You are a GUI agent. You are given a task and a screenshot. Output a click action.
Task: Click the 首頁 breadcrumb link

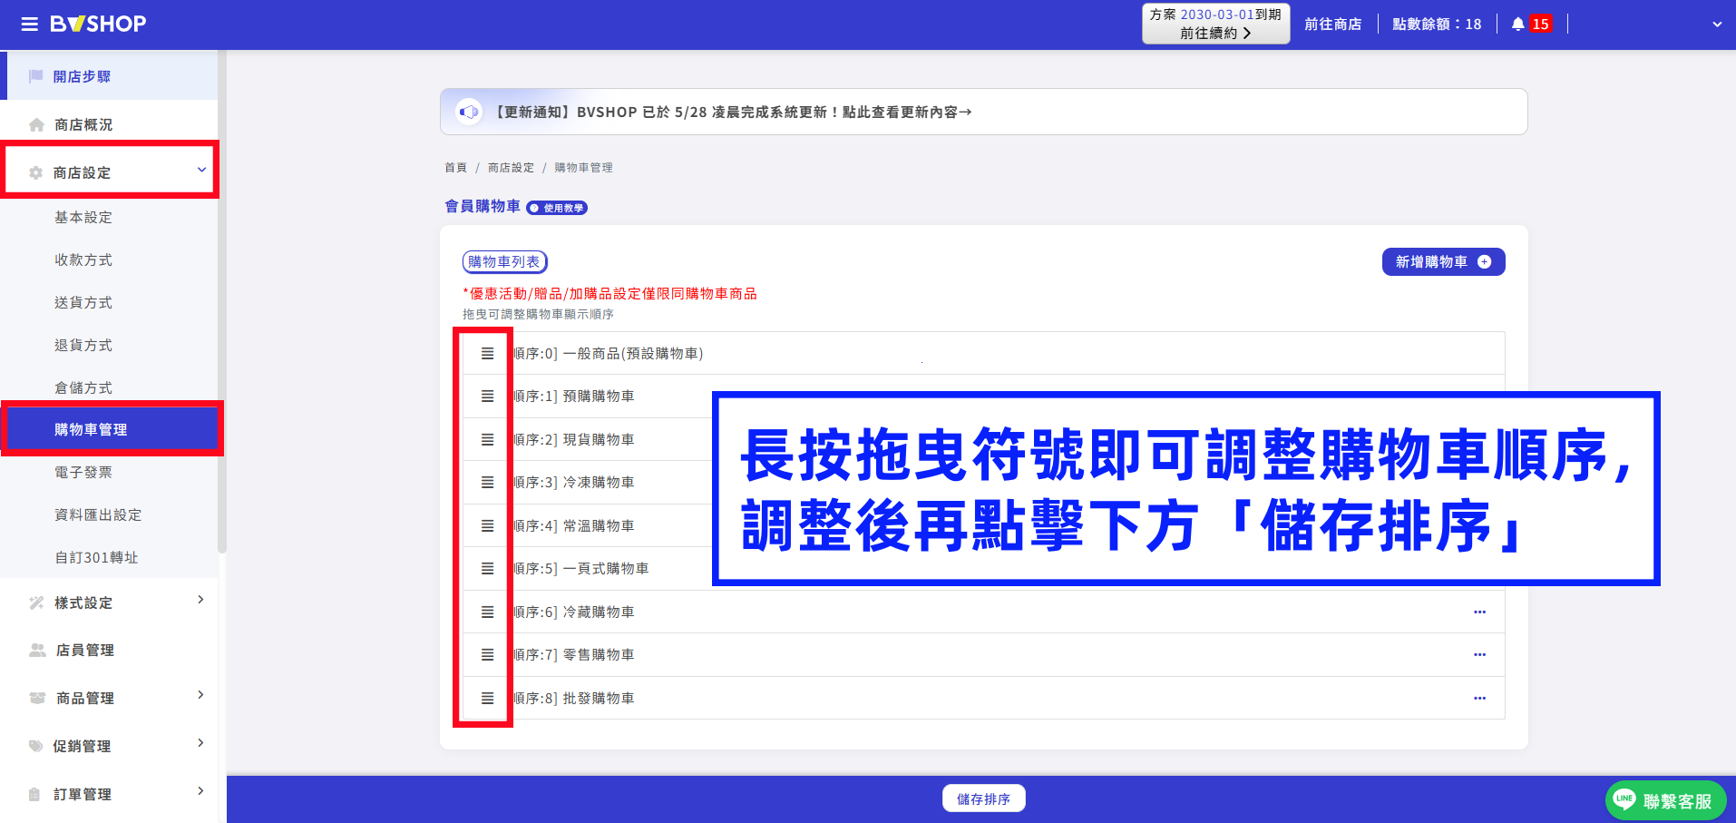(455, 168)
